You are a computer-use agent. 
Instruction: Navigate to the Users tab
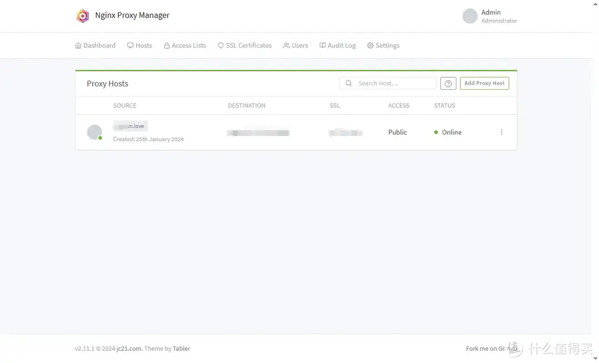click(x=295, y=45)
